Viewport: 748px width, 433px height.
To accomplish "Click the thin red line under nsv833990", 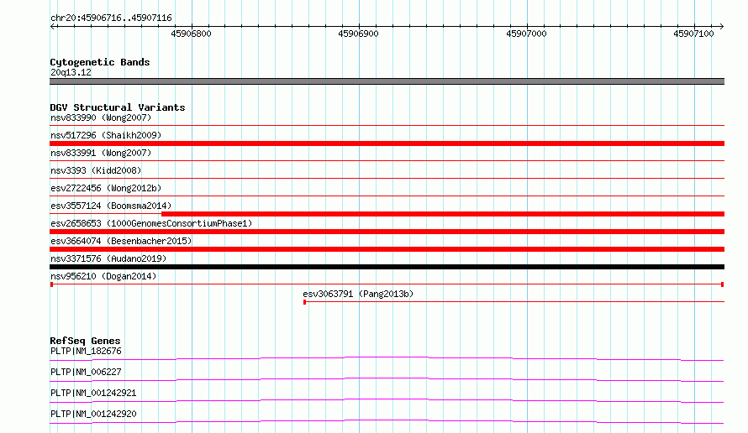I will point(387,126).
